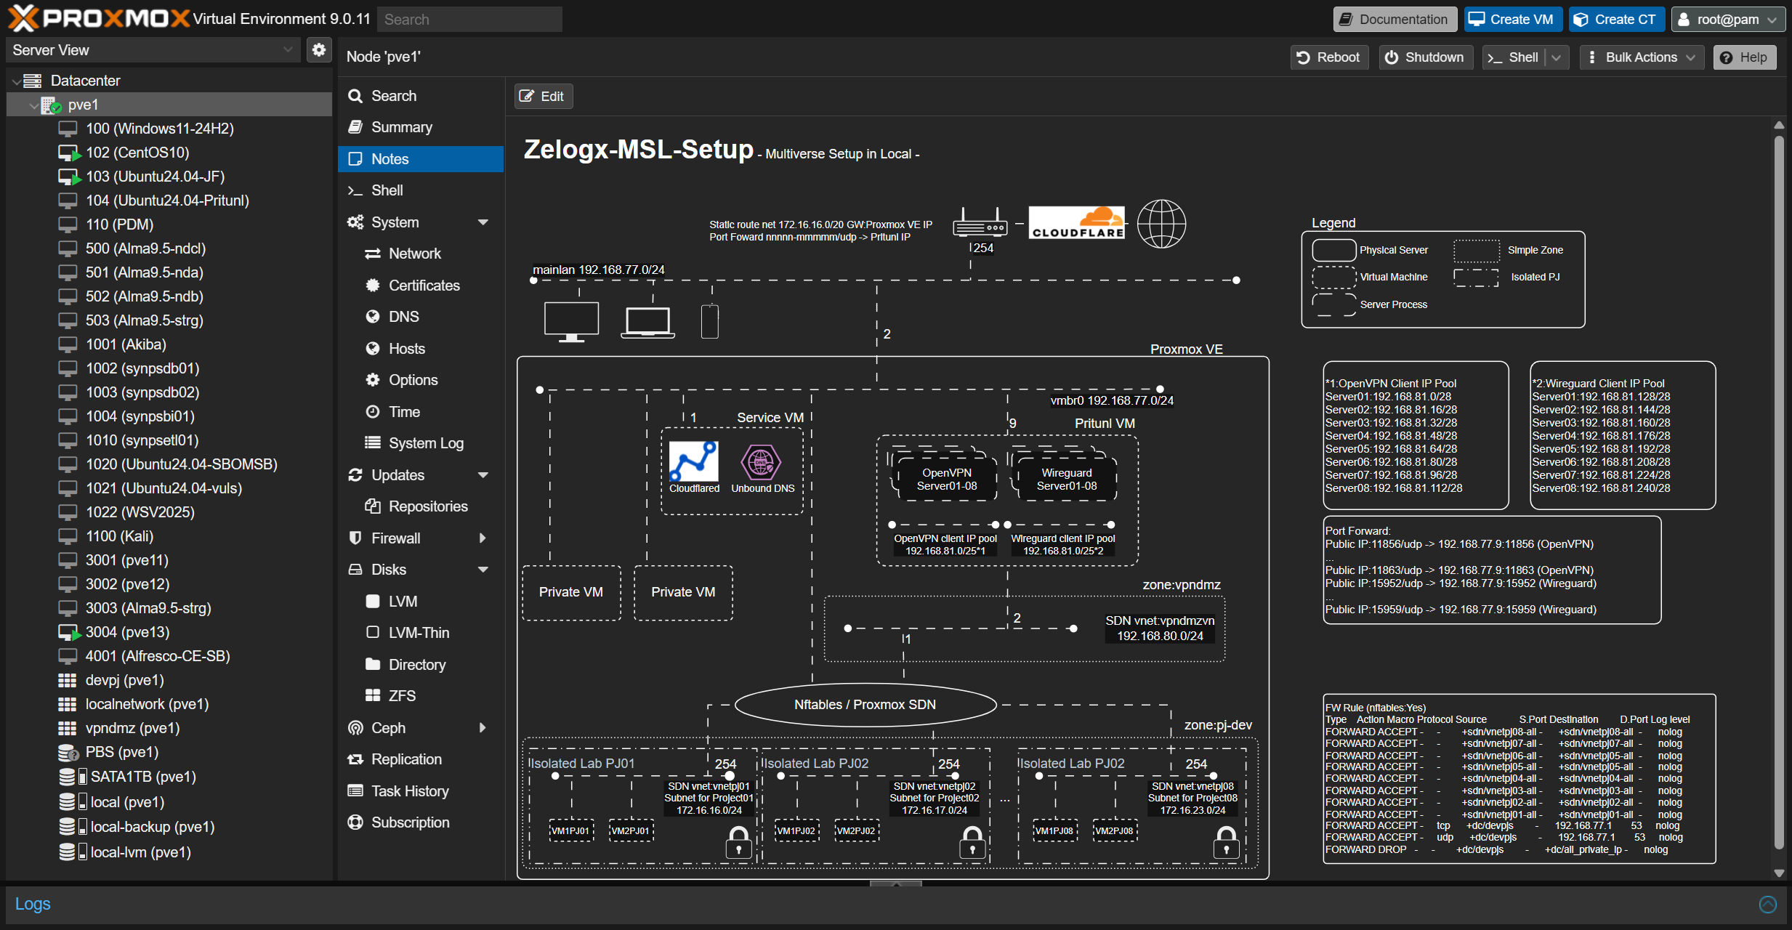Click the Search input field at top
Viewport: 1792px width, 930px height.
pyautogui.click(x=469, y=19)
